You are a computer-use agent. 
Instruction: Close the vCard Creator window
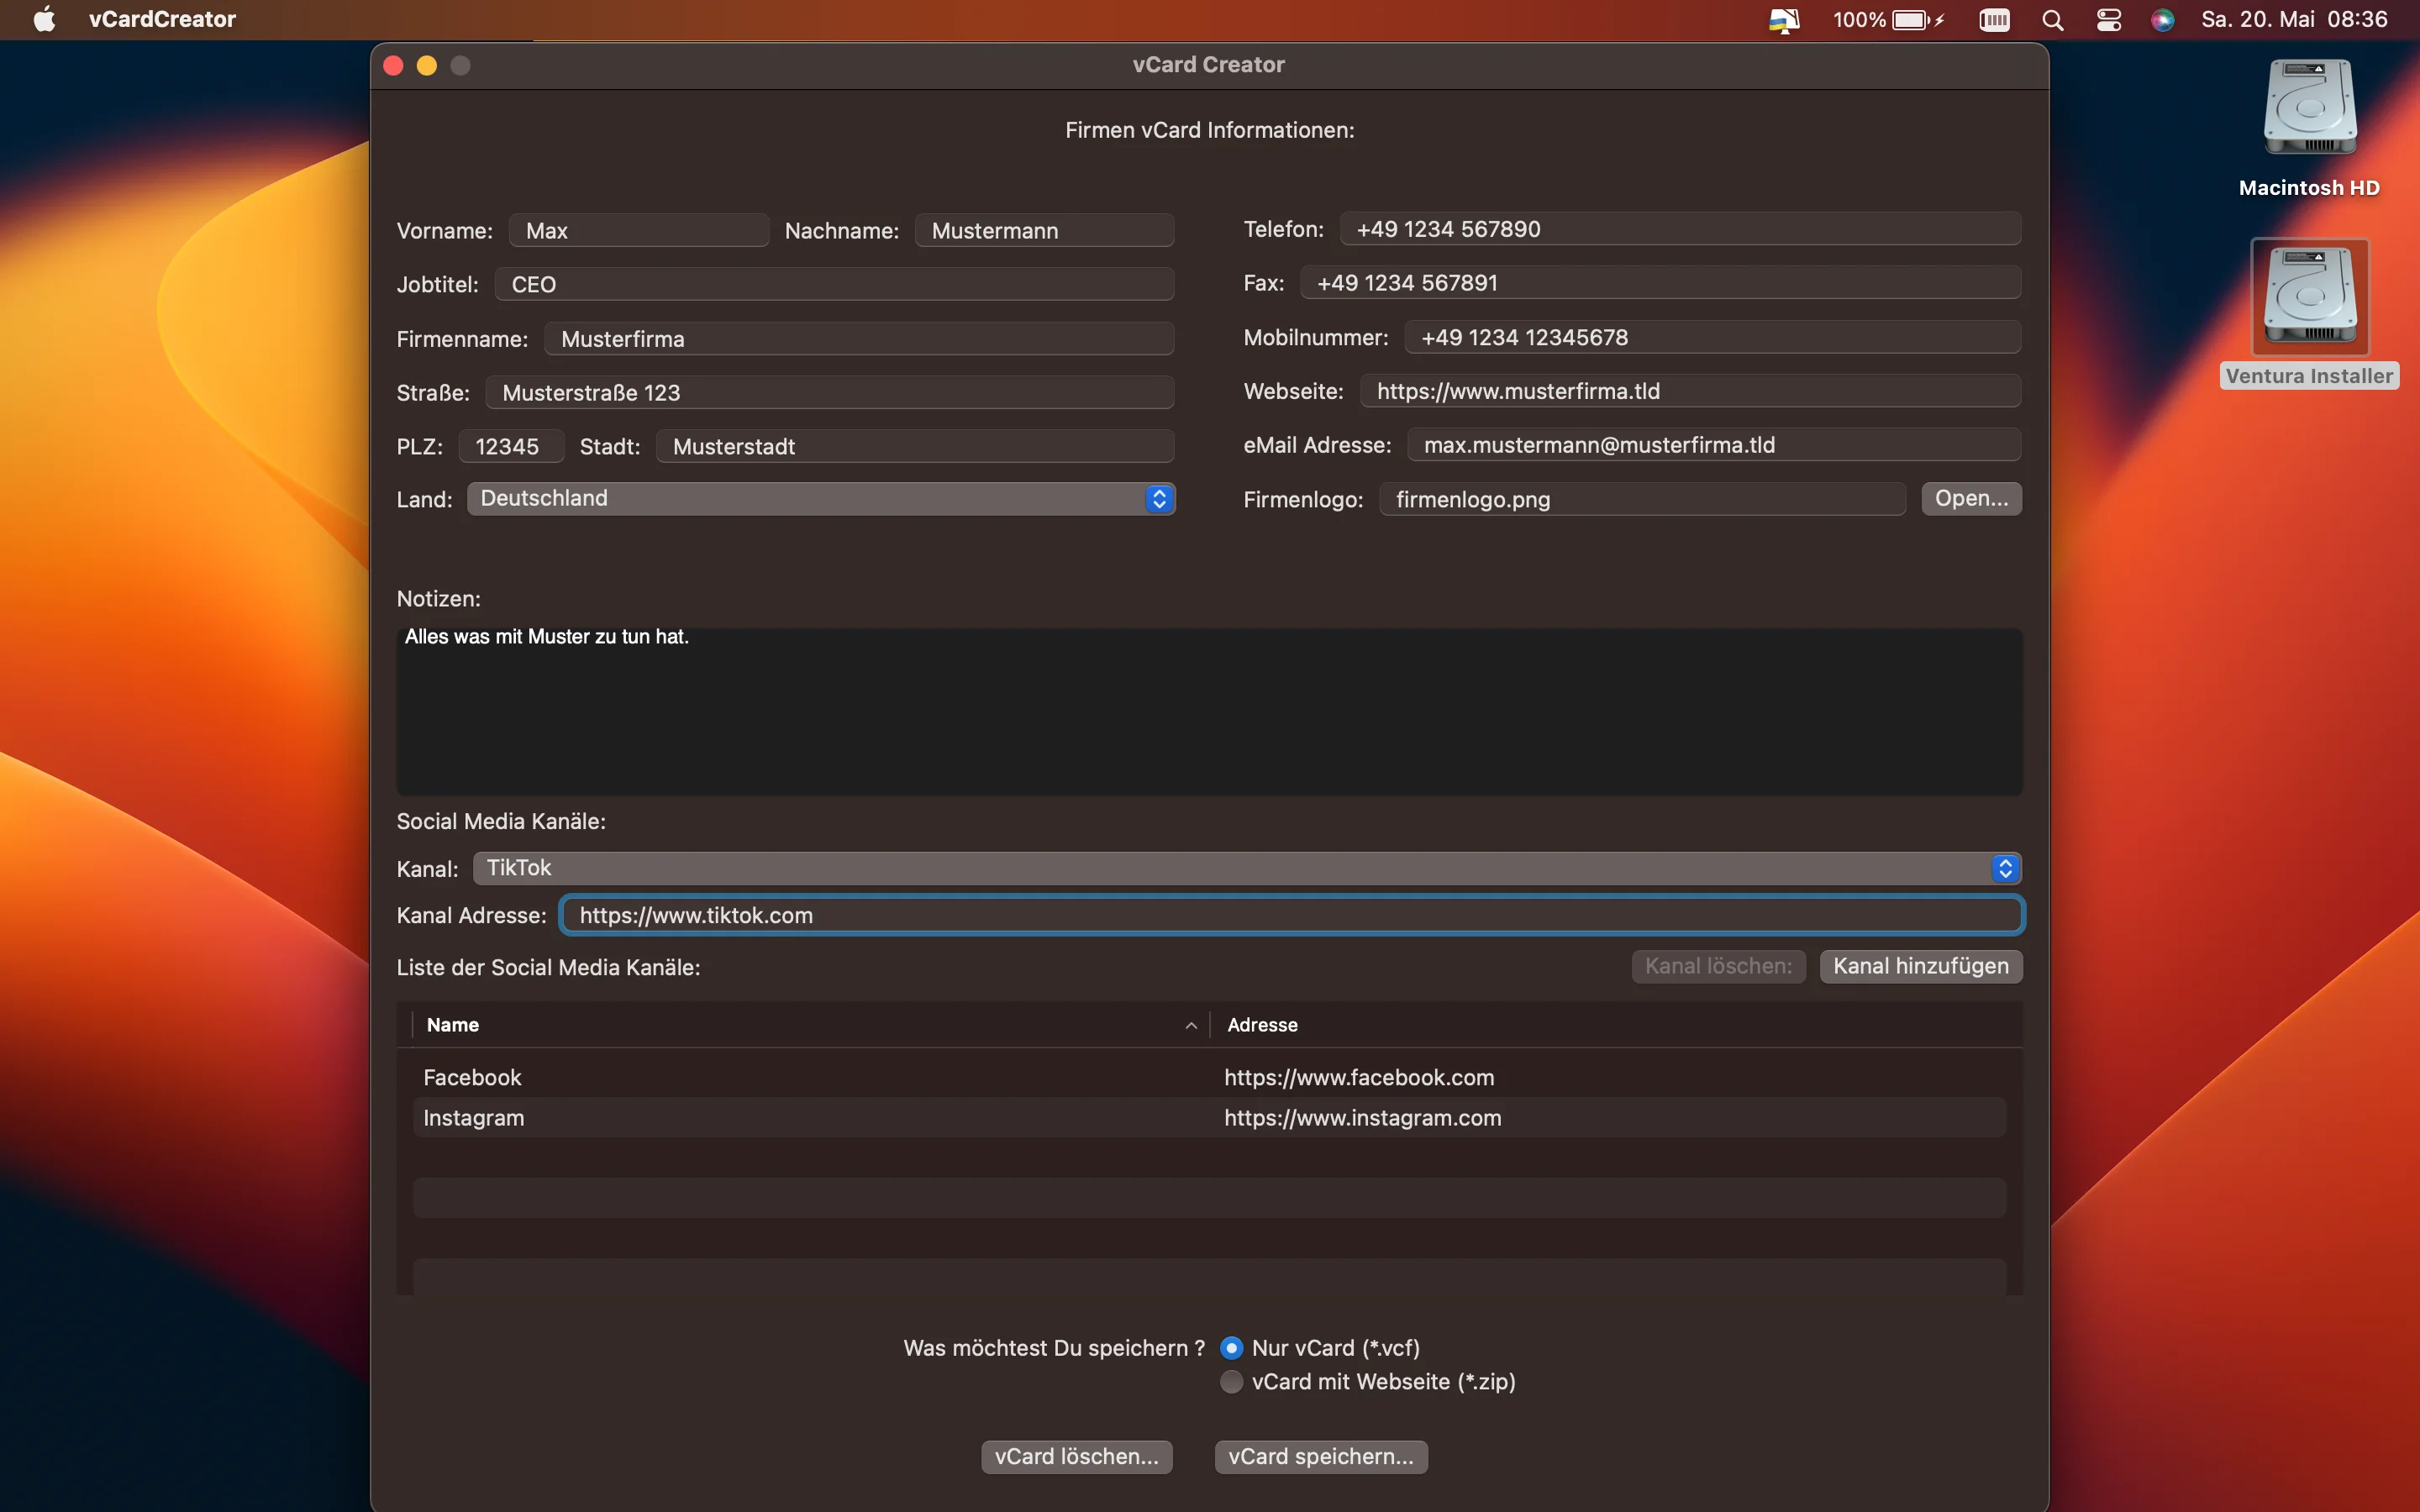coord(393,65)
